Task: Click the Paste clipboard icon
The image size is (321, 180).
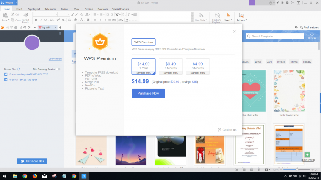Action: point(6,15)
